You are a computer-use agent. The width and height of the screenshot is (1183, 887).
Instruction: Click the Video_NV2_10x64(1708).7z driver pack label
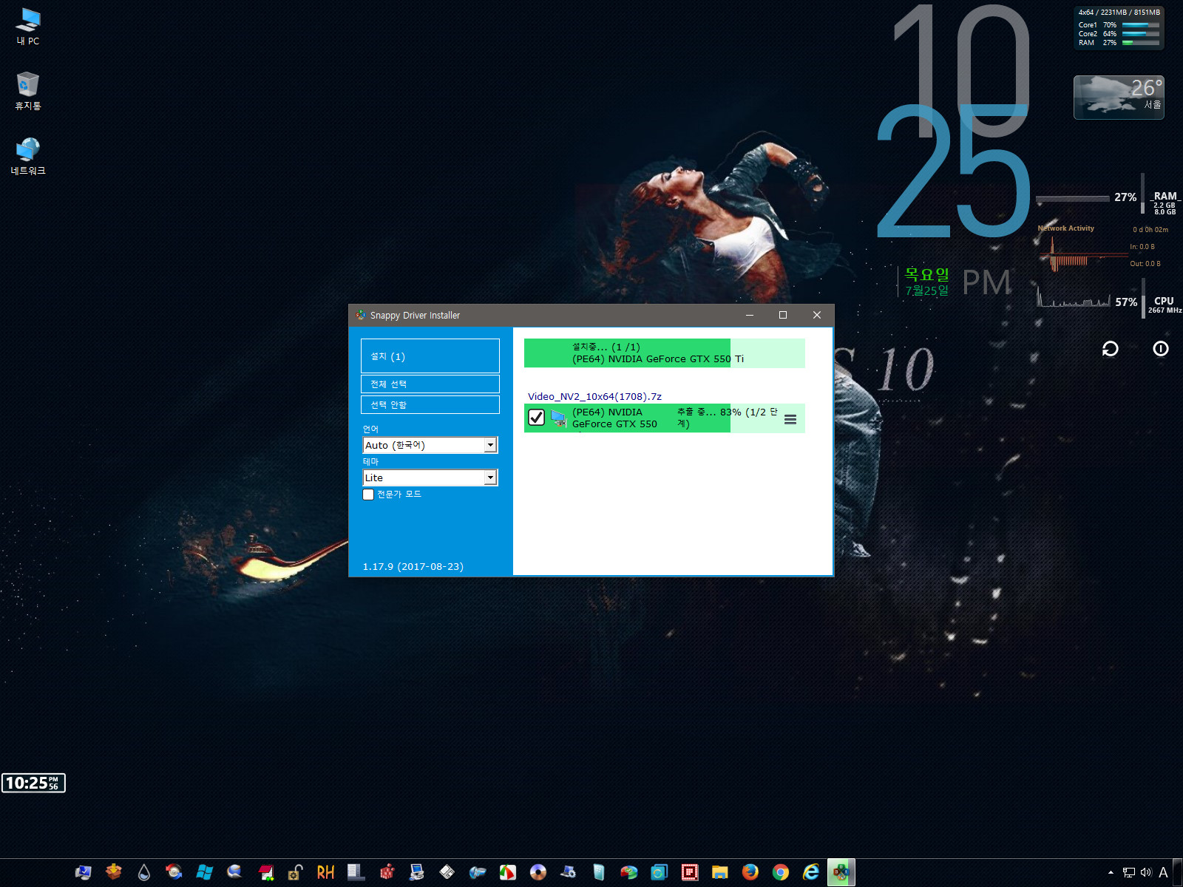point(594,396)
